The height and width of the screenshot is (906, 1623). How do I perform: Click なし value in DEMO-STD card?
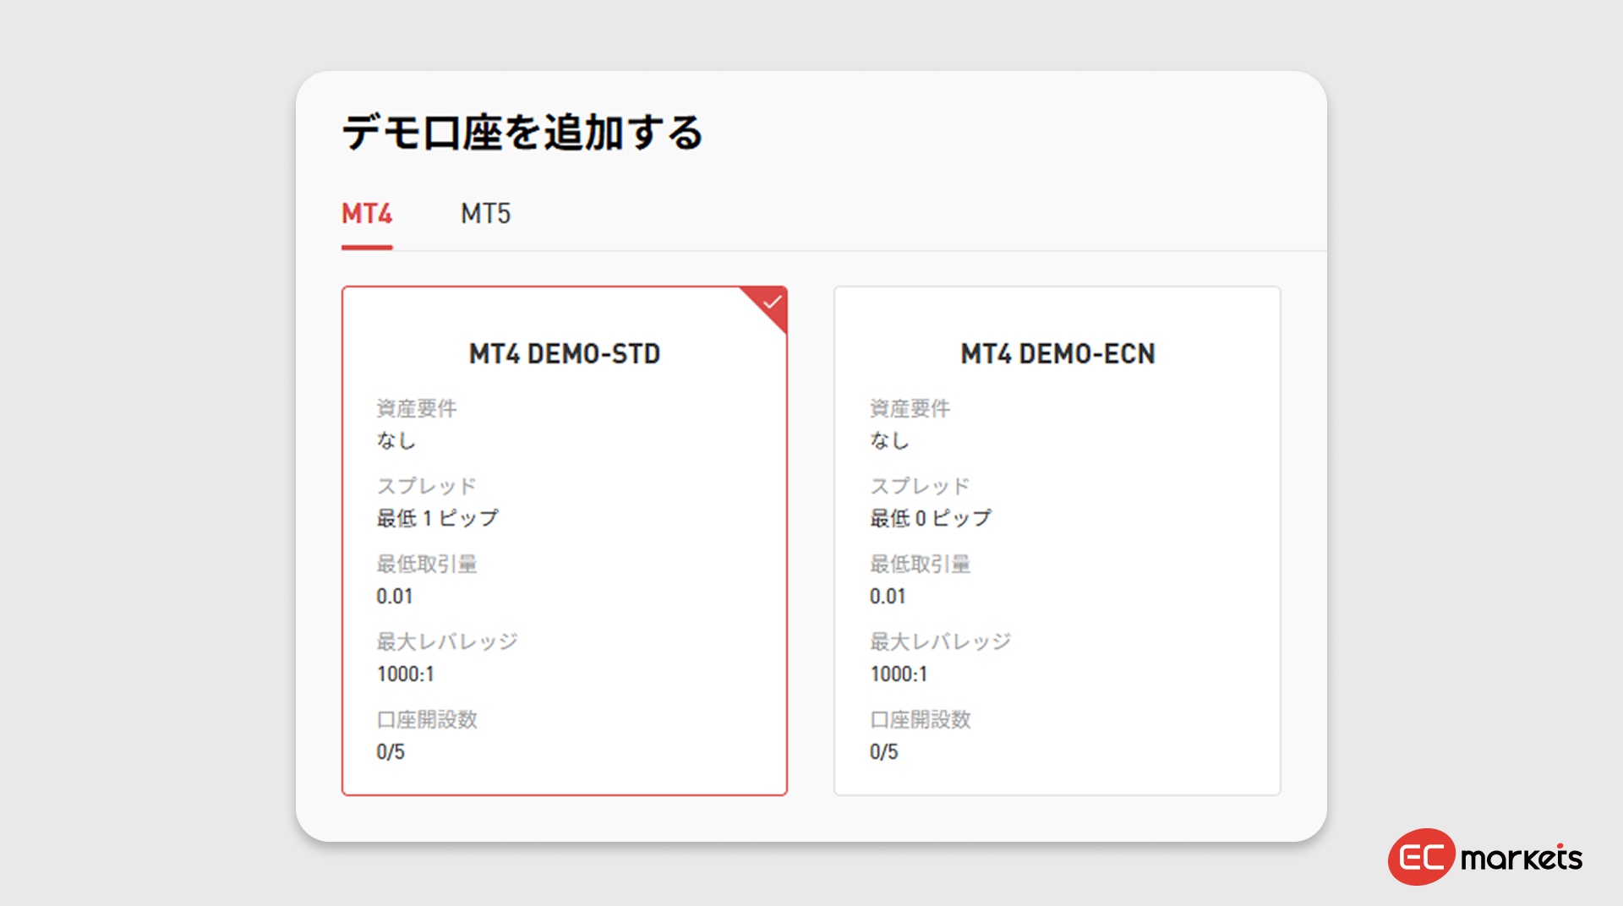click(x=396, y=440)
